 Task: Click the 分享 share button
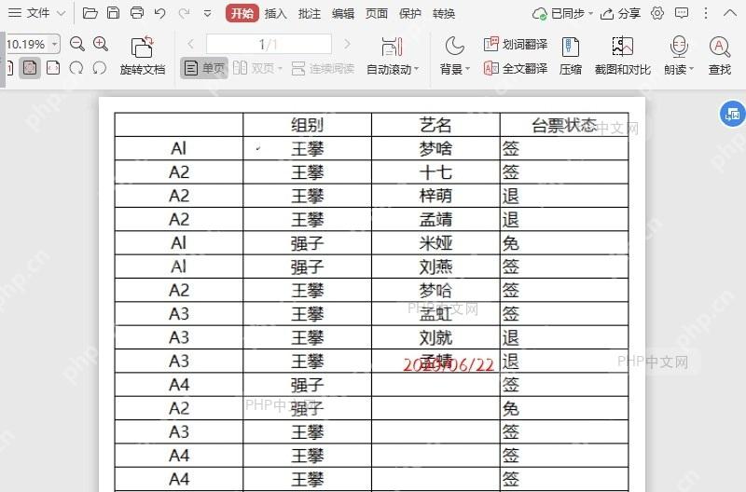point(620,14)
